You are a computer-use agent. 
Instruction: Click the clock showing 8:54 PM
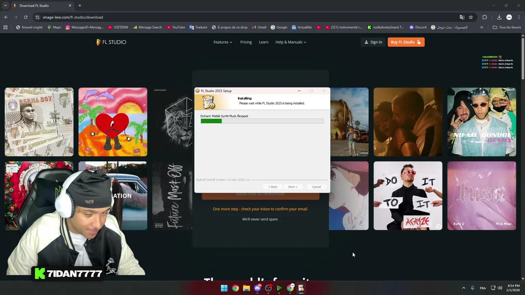point(514,286)
